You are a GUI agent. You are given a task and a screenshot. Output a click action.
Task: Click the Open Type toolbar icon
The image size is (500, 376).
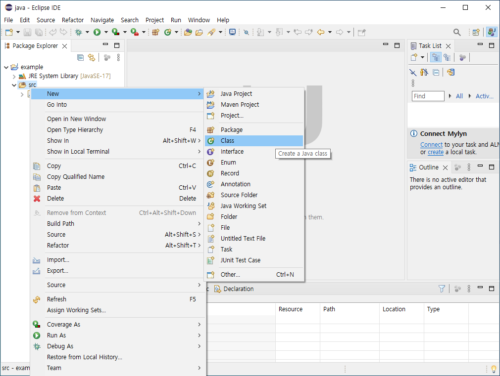click(x=188, y=32)
